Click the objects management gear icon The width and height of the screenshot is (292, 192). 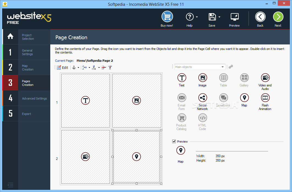(231, 67)
